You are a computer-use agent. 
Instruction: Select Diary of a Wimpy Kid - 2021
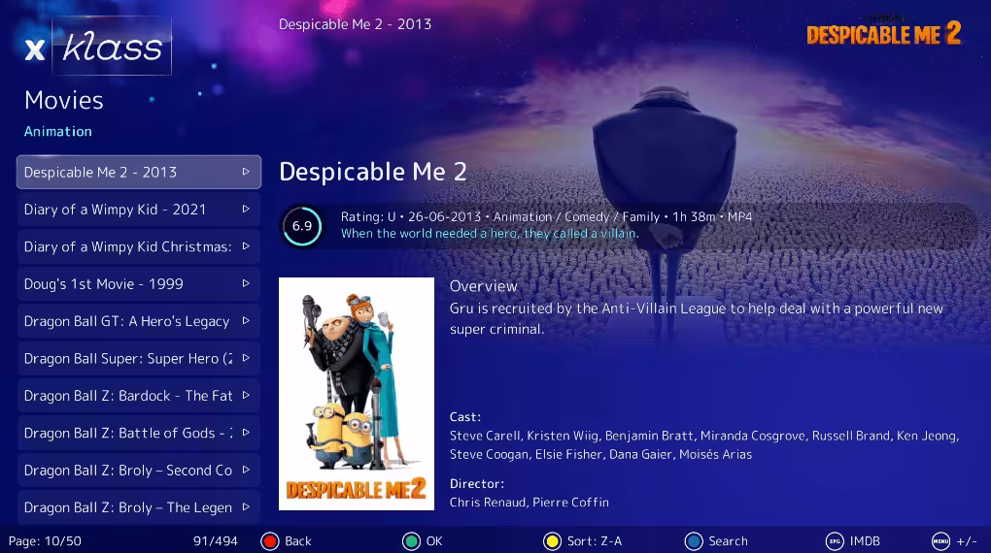pos(138,209)
